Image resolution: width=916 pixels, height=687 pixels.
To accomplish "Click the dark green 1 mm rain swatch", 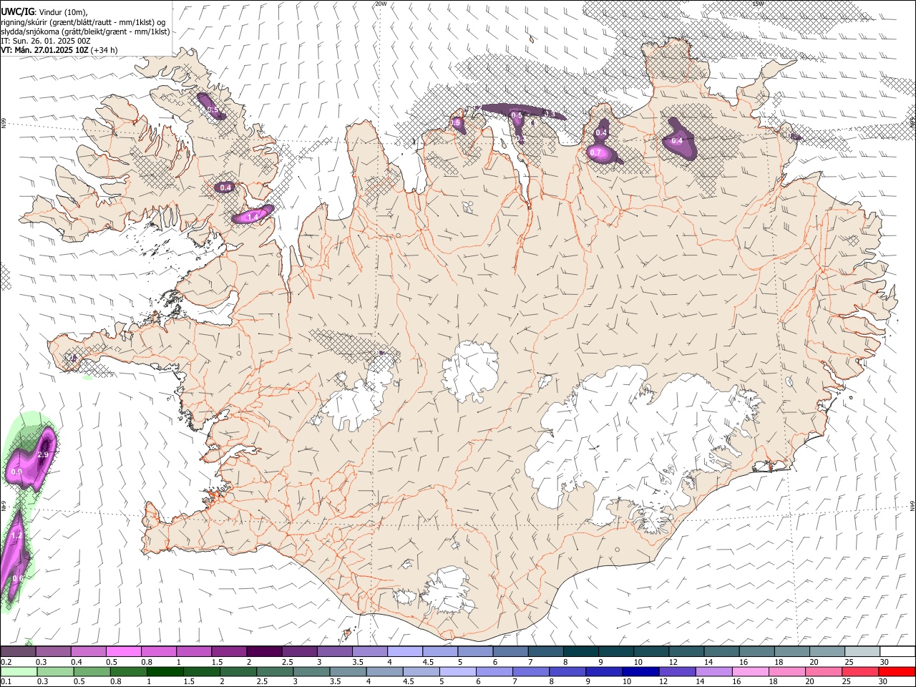I will [x=165, y=672].
